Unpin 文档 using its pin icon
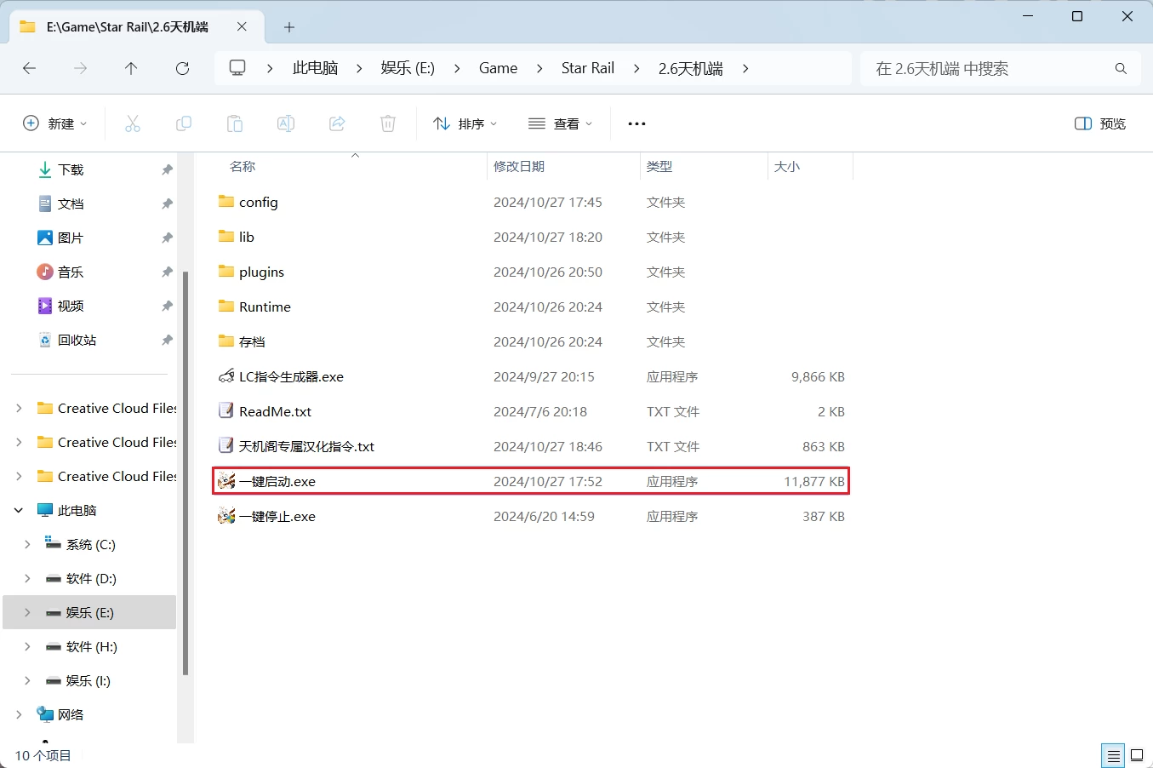The height and width of the screenshot is (768, 1153). [x=167, y=203]
